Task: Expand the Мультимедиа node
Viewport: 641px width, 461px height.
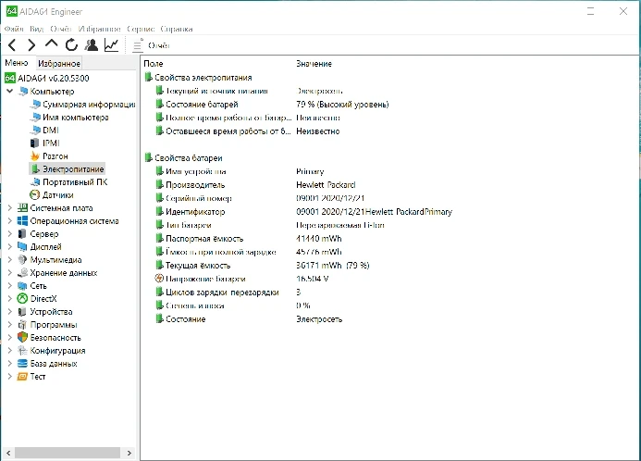Action: point(10,260)
